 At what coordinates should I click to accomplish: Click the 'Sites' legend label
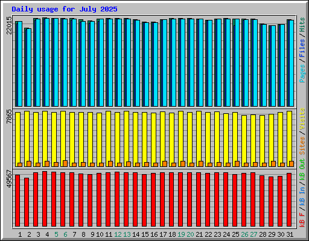coord(302,146)
